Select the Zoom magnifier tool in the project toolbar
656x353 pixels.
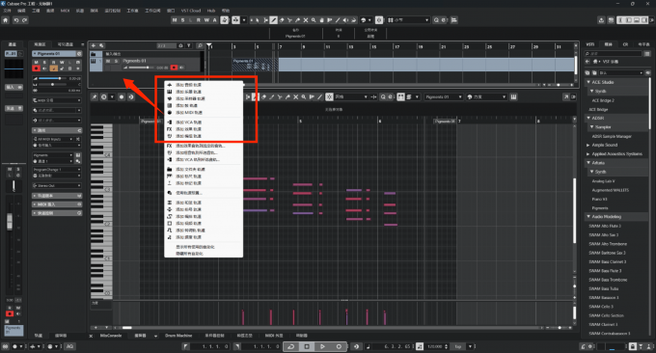pos(314,20)
